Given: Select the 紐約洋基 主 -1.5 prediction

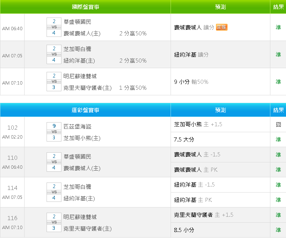Looking at the screenshot, I should (194, 185).
